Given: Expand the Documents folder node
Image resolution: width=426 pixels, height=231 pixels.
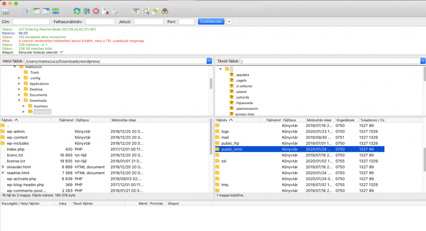Looking at the screenshot, I should (19, 95).
